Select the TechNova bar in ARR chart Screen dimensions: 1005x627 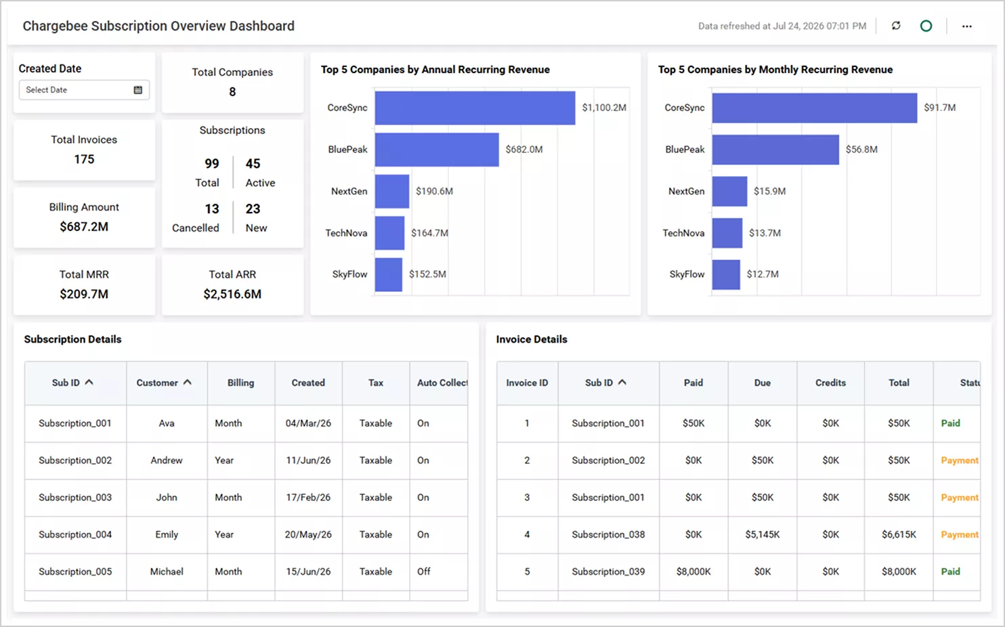tap(389, 233)
